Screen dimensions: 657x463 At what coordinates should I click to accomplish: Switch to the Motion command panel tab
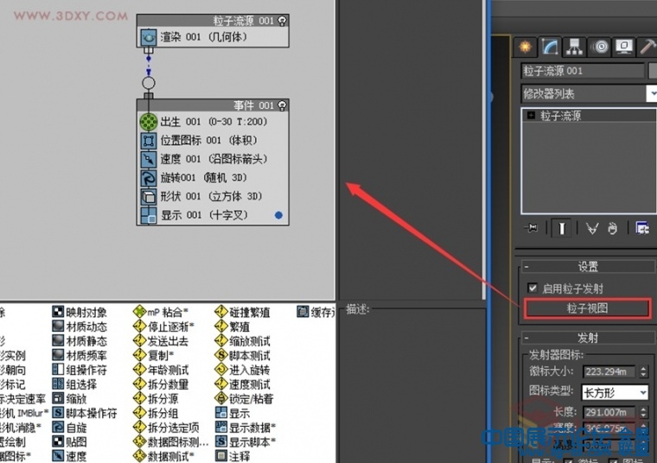[x=600, y=47]
